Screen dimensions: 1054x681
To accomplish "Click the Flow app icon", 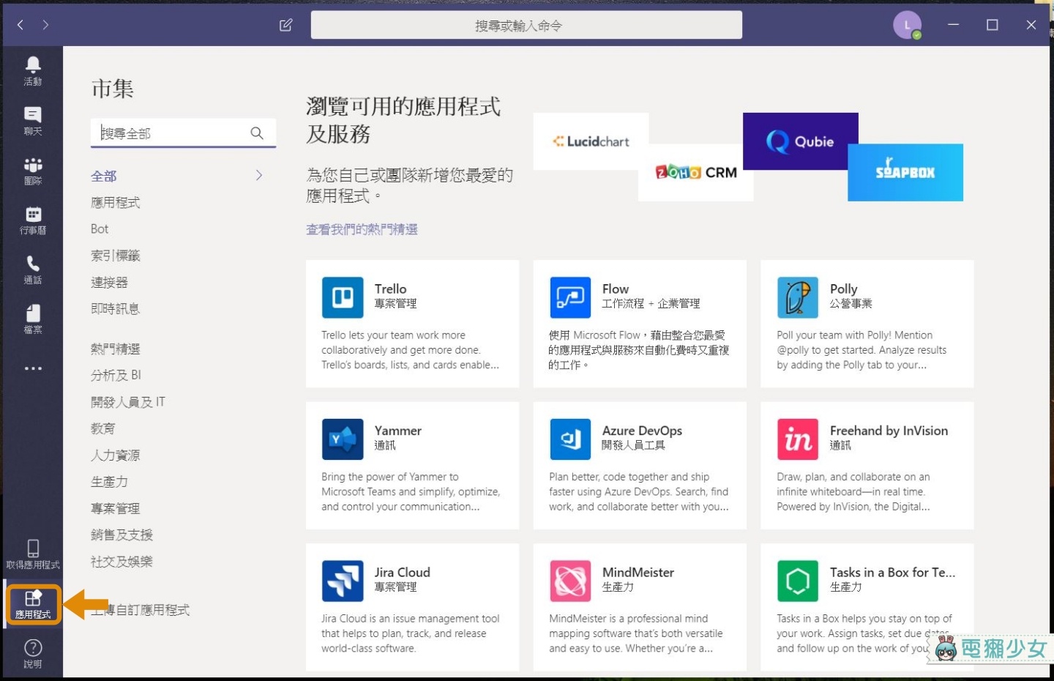I will click(x=570, y=297).
